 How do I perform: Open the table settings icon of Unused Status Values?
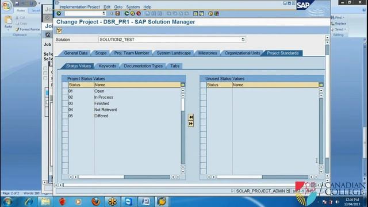click(321, 85)
